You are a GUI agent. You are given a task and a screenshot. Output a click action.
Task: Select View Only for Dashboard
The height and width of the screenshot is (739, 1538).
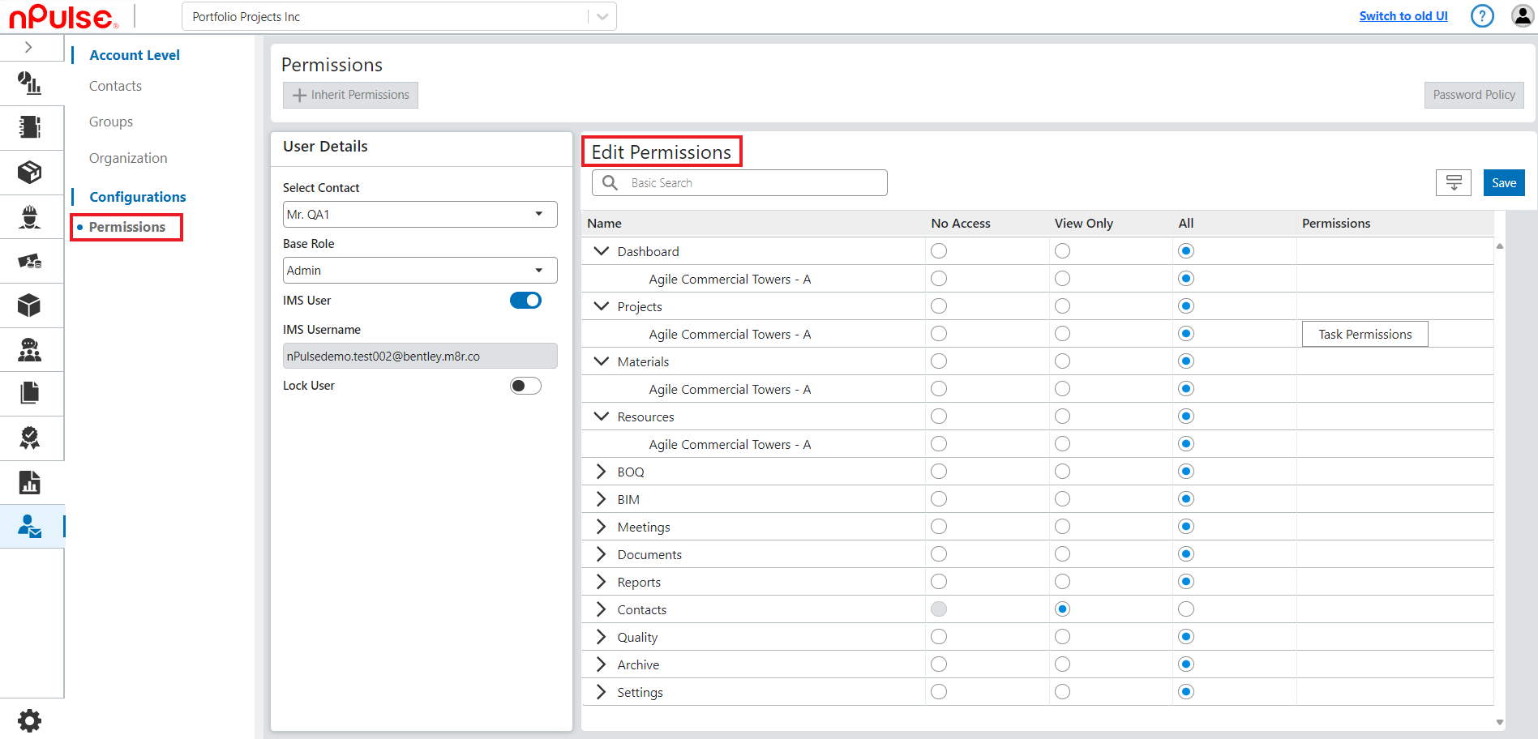[x=1062, y=251]
